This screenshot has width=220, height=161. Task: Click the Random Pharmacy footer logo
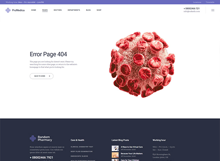[41, 139]
